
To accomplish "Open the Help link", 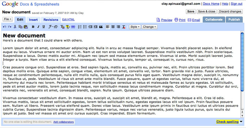I will [x=225, y=4].
